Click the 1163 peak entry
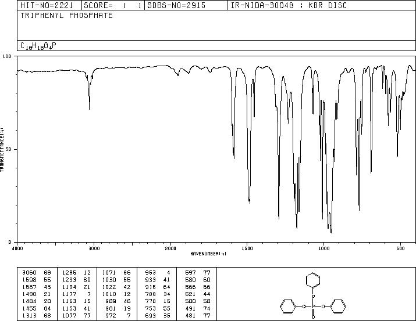This screenshot has height=321, width=416. click(x=76, y=301)
